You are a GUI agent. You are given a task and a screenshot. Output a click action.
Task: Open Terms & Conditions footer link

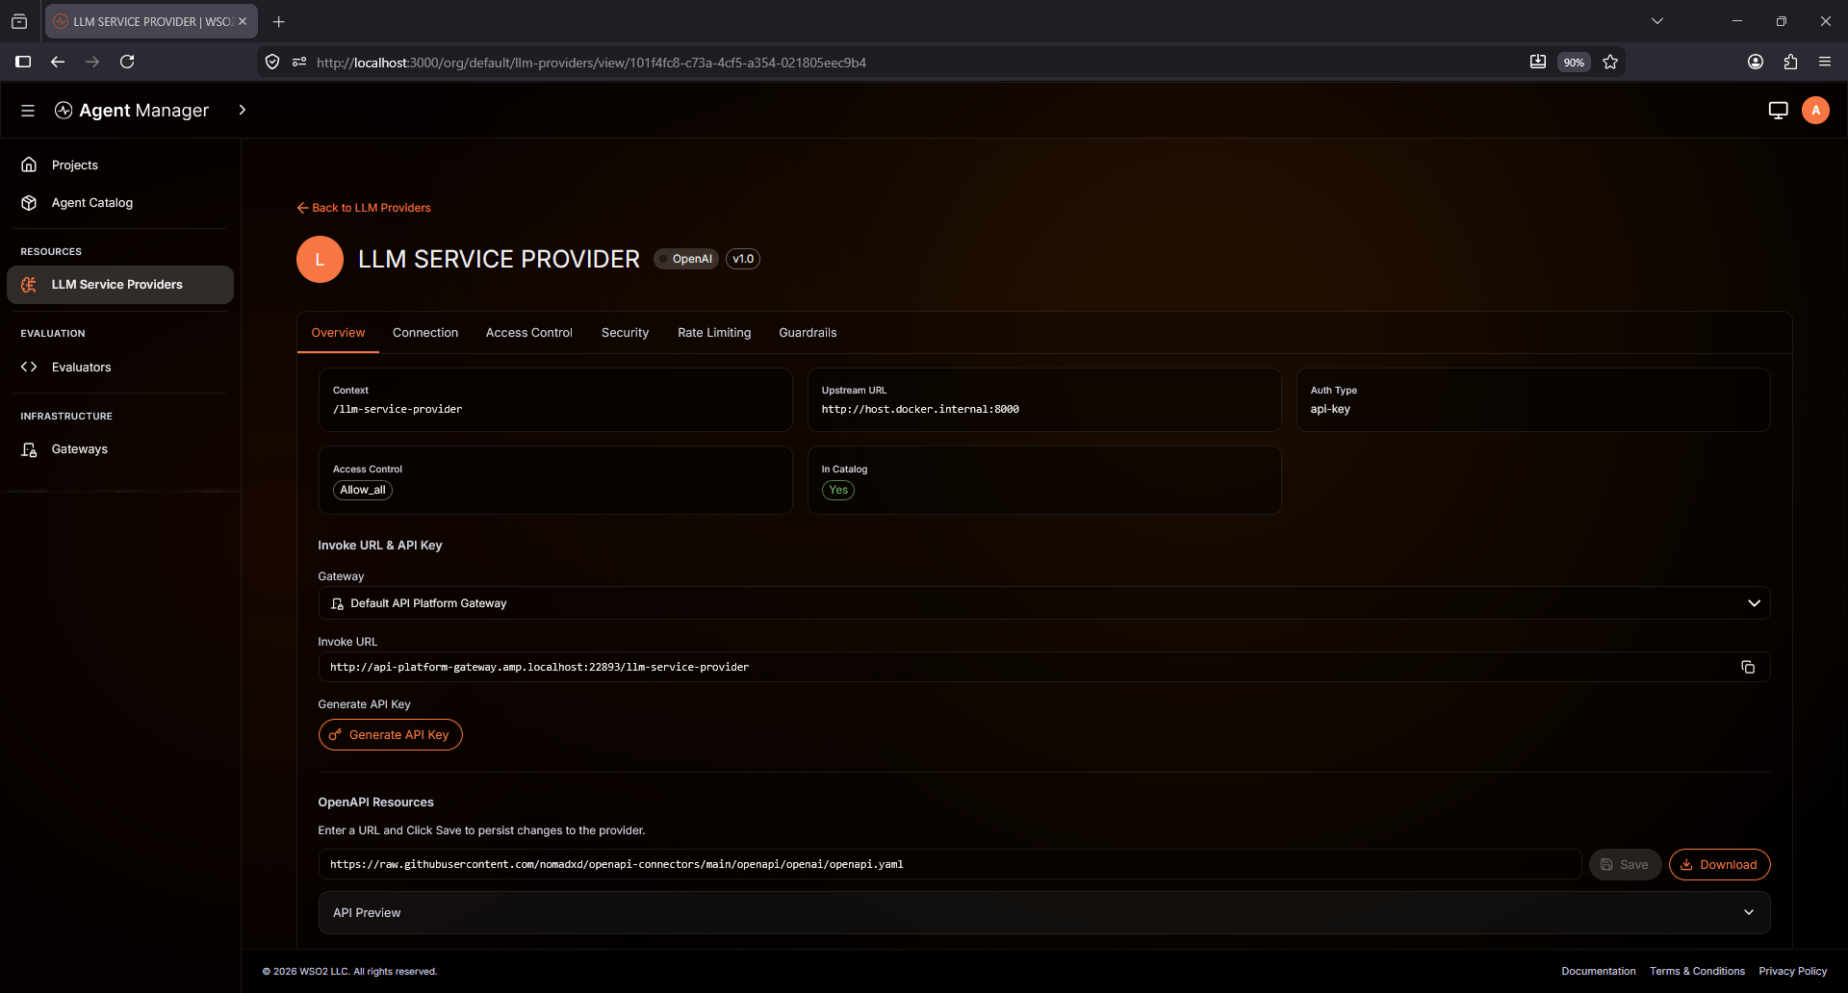click(1697, 972)
